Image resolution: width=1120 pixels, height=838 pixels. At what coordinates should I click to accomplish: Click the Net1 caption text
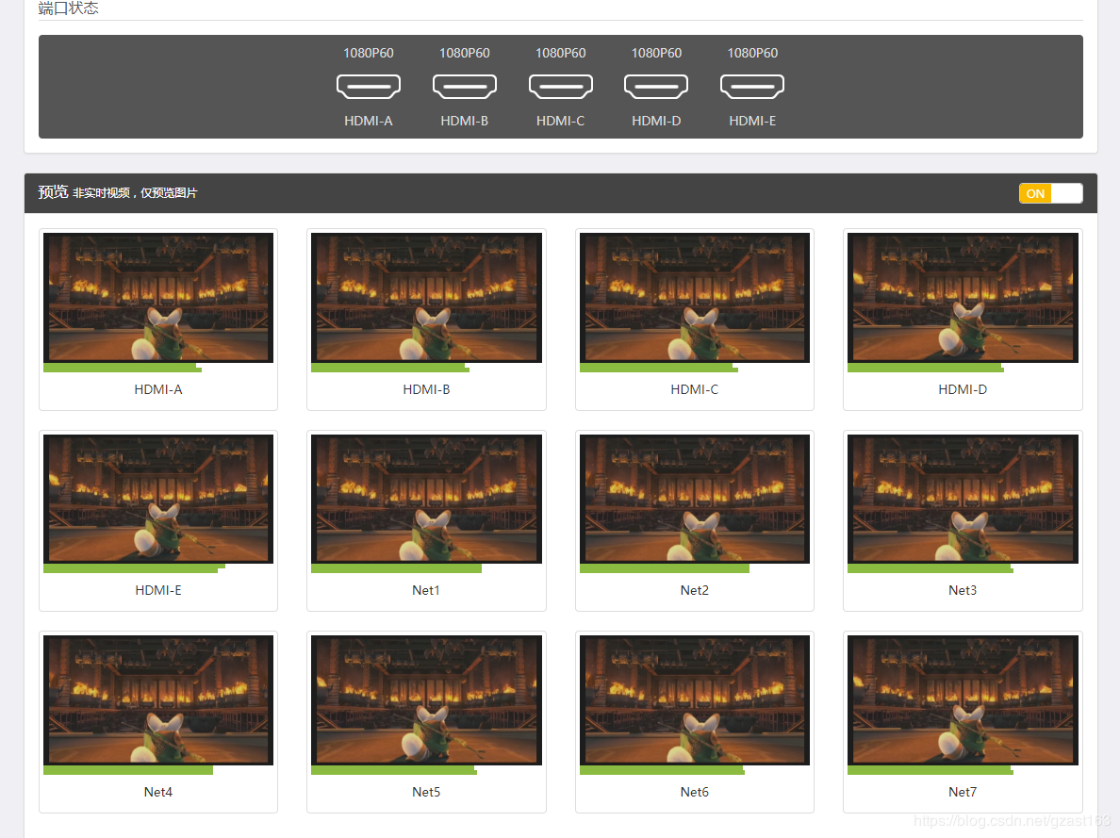pyautogui.click(x=426, y=590)
